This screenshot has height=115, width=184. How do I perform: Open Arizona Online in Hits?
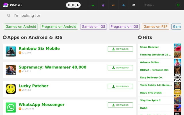pos(149,62)
